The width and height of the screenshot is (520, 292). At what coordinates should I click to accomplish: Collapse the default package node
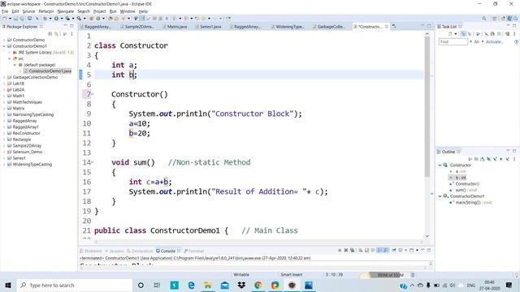click(15, 65)
